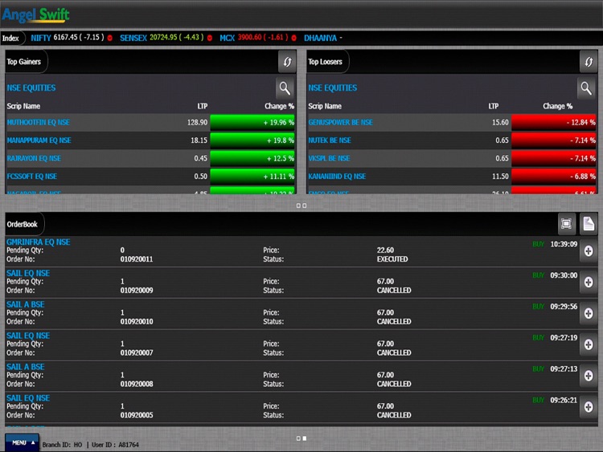Click order number 010920011
This screenshot has height=452, width=603.
click(137, 259)
